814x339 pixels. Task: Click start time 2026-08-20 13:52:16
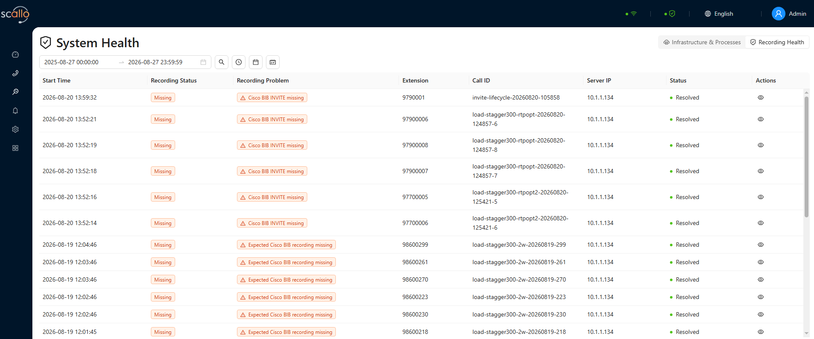pyautogui.click(x=69, y=197)
